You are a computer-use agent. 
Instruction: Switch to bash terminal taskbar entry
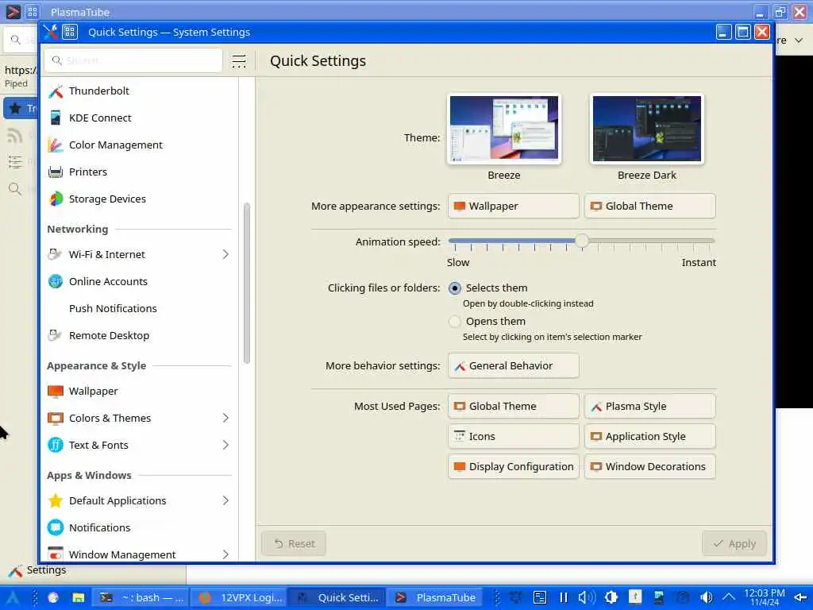141,597
